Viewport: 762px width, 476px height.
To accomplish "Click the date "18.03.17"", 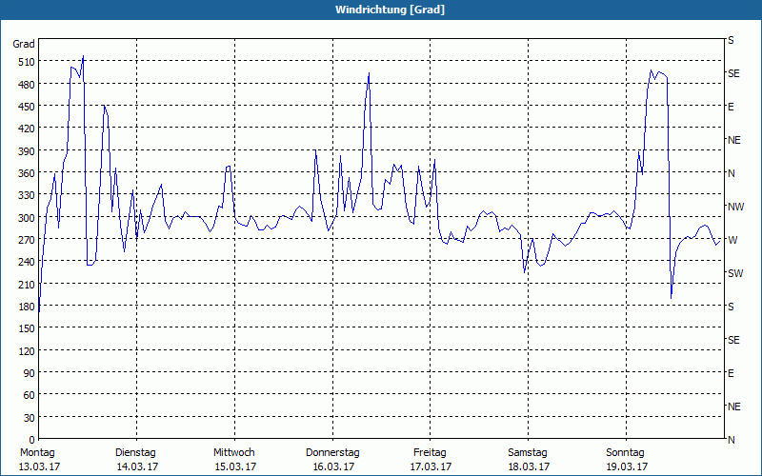I will pos(529,466).
